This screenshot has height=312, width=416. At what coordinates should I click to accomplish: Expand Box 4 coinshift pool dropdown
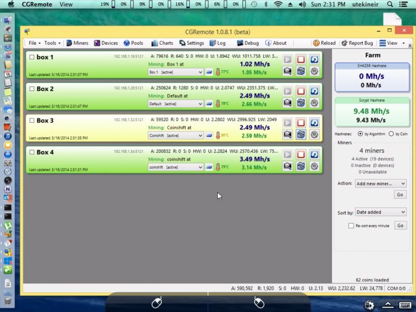(175, 167)
